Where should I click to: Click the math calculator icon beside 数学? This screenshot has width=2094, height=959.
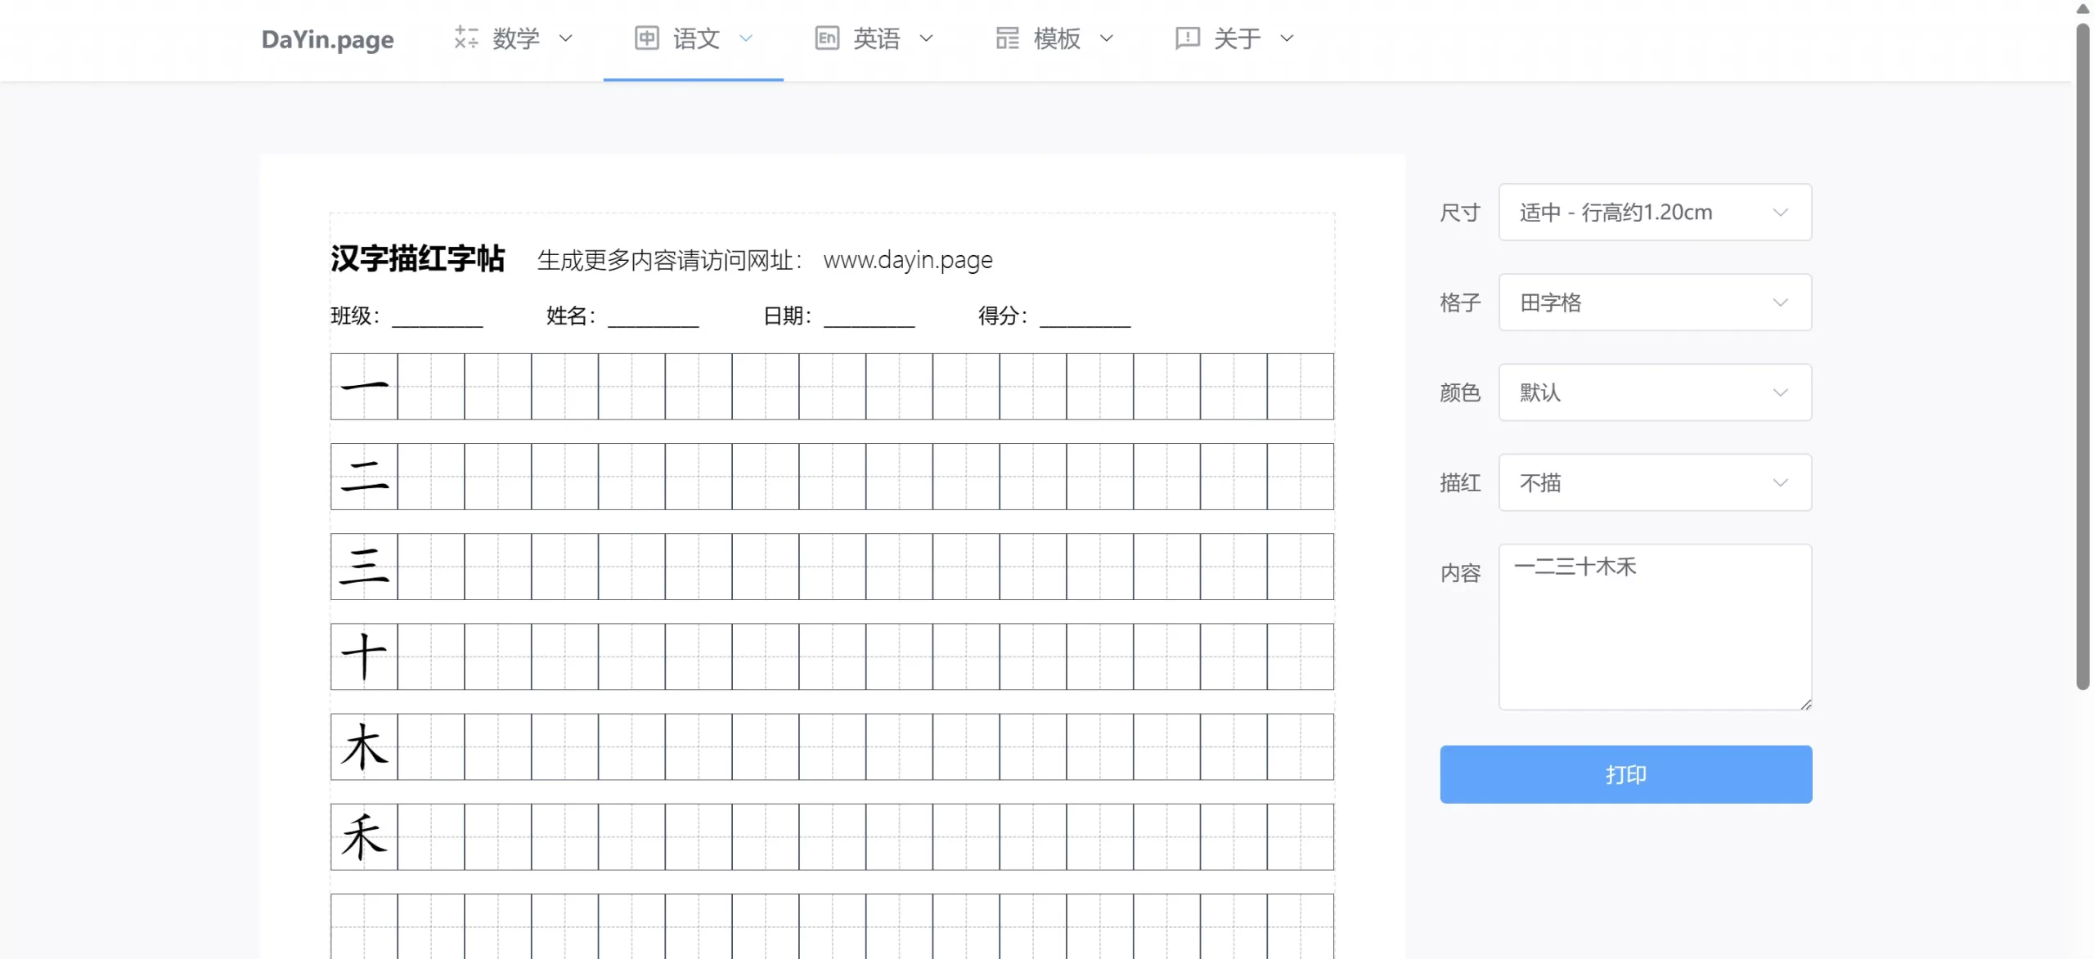[x=466, y=38]
